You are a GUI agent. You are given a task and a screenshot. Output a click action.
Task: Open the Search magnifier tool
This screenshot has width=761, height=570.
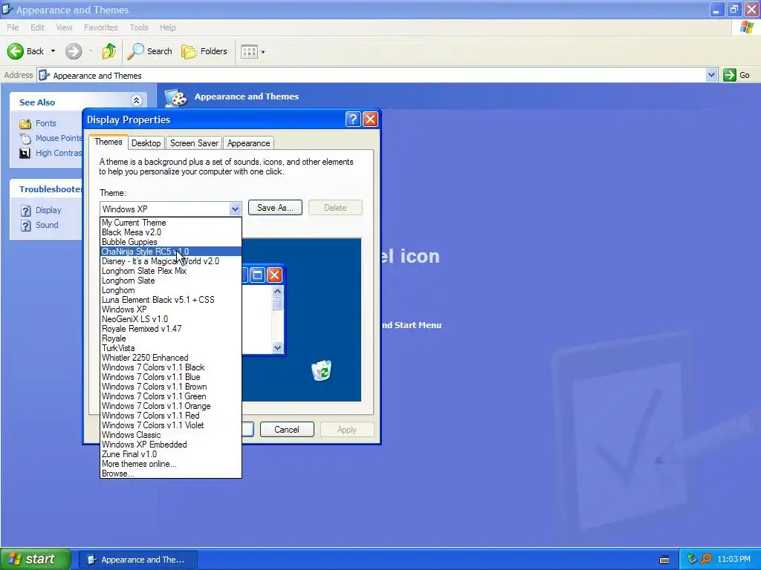click(149, 51)
